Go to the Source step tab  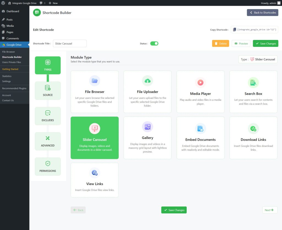(x=48, y=91)
